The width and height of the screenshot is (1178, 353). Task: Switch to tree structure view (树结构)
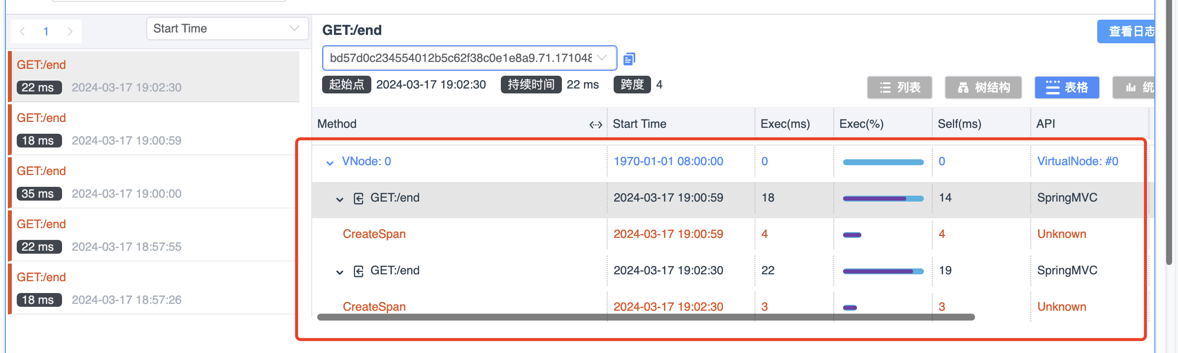point(983,88)
